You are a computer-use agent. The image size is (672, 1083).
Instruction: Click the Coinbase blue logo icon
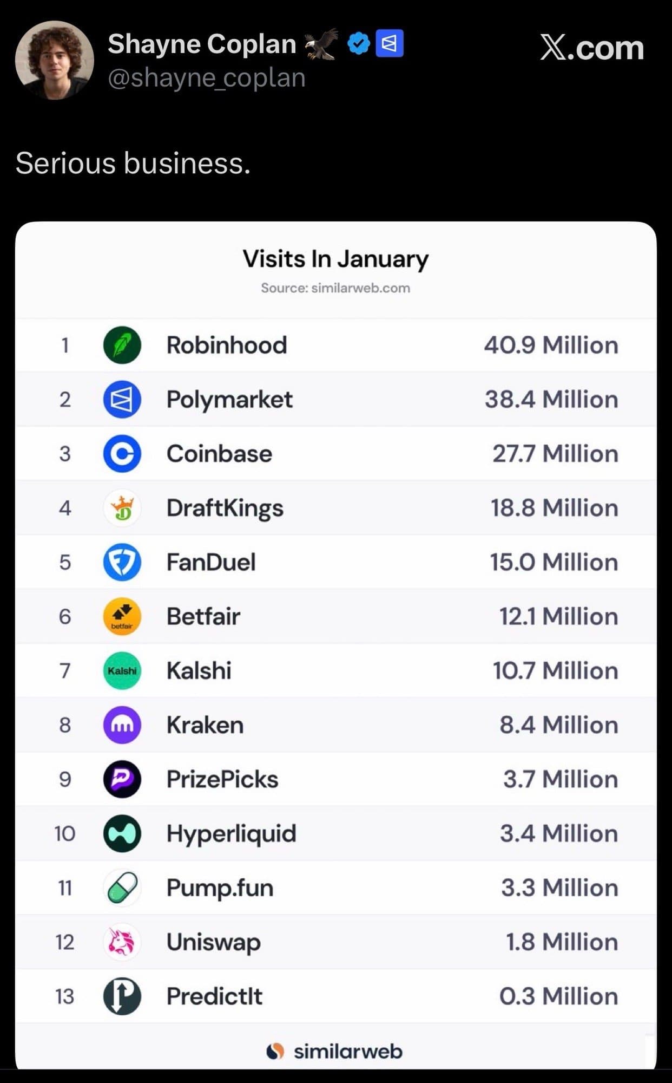(122, 454)
